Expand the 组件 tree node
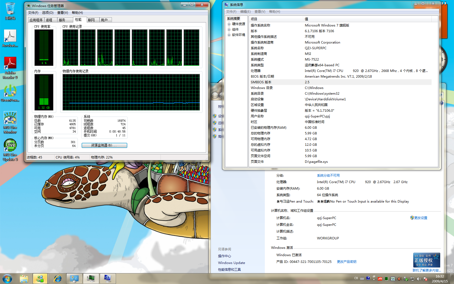Screen dimensions: 454x284 tap(229, 29)
